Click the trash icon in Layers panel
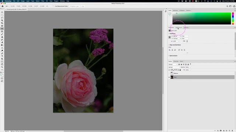Viewport: 236px width, 132px height. coord(232,131)
